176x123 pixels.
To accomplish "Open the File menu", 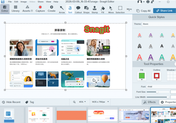I will (x=10, y=2).
